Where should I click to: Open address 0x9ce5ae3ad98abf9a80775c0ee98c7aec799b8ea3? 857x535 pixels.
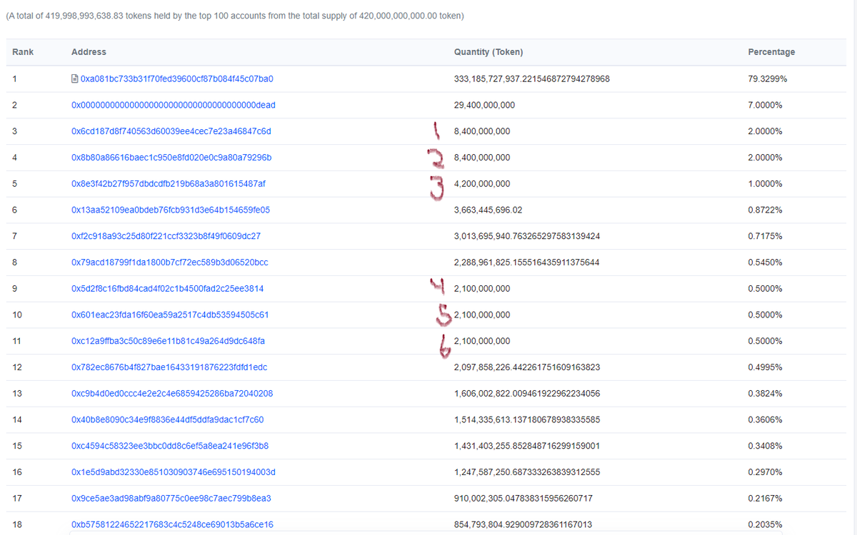[x=171, y=498]
